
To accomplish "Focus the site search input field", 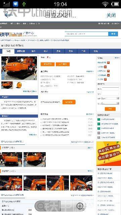I will click(86, 34).
